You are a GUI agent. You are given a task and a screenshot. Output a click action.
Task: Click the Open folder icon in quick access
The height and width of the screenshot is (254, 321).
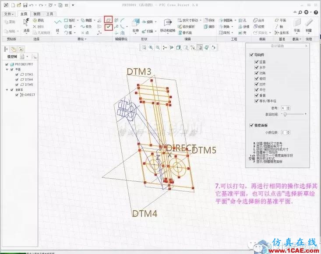coord(19,5)
